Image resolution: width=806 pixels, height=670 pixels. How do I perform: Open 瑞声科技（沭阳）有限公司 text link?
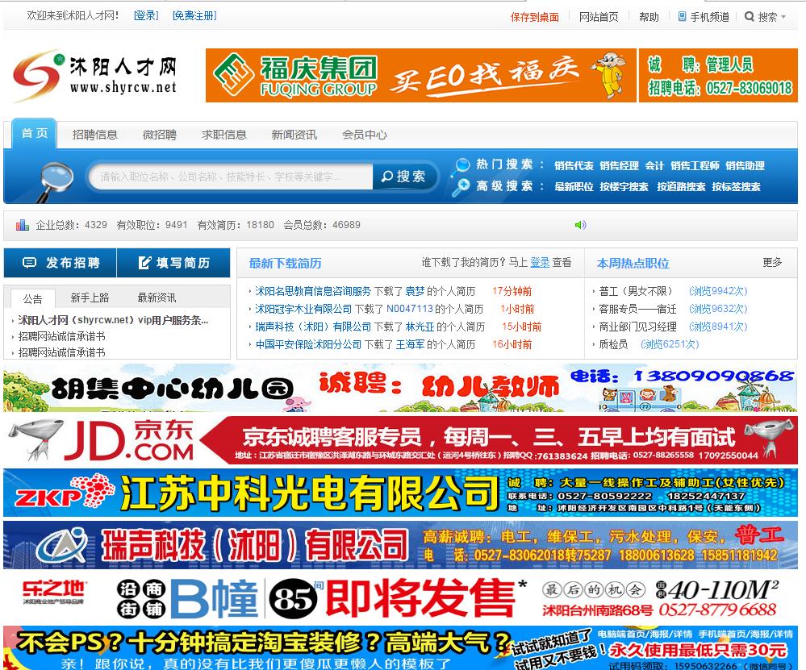point(313,327)
